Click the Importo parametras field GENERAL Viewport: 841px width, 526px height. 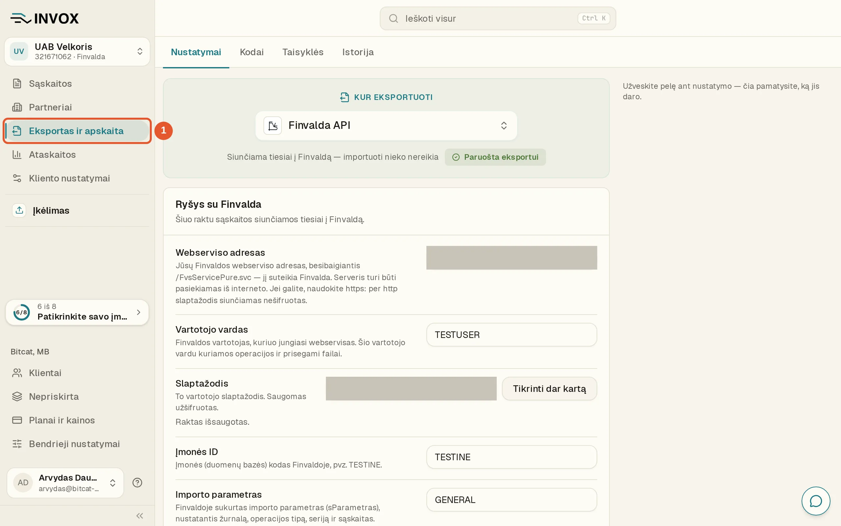511,500
